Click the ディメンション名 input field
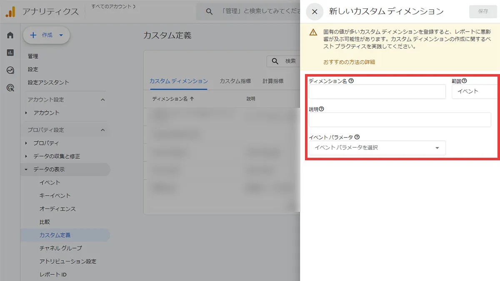Viewport: 500px width, 281px height. (377, 92)
